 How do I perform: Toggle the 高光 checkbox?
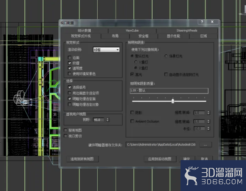pyautogui.click(x=132, y=74)
